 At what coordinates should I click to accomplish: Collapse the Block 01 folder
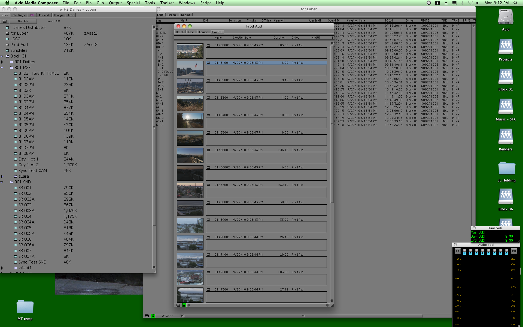(x=2, y=56)
